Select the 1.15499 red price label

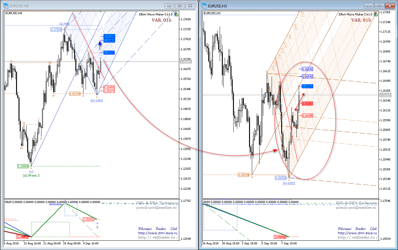coord(109,87)
